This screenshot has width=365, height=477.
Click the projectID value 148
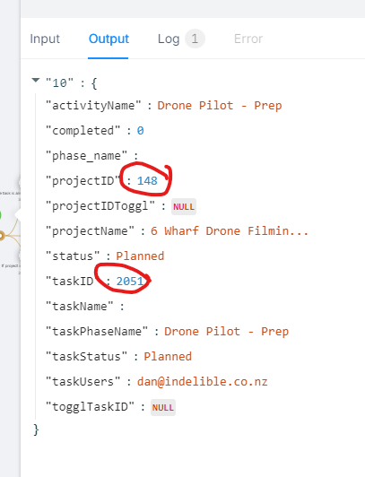[147, 181]
